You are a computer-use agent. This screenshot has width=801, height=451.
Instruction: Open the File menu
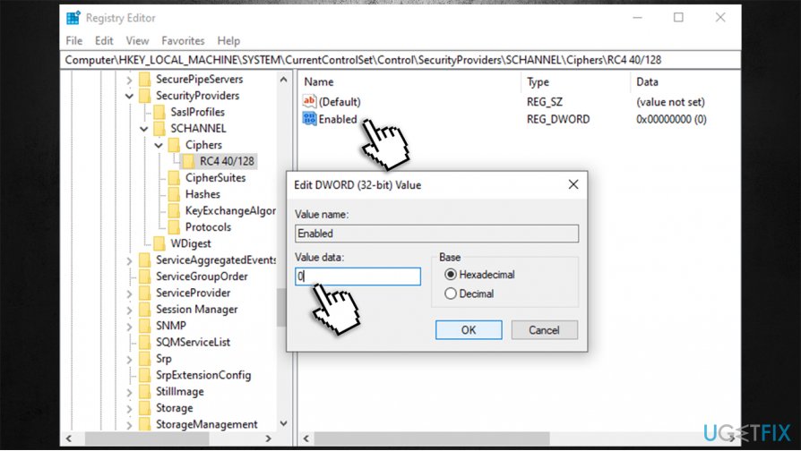pos(74,41)
